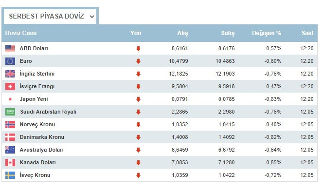323x194 pixels.
Task: Open the SERBEST PİYASA DÖVİZ dropdown
Action: 50,16
